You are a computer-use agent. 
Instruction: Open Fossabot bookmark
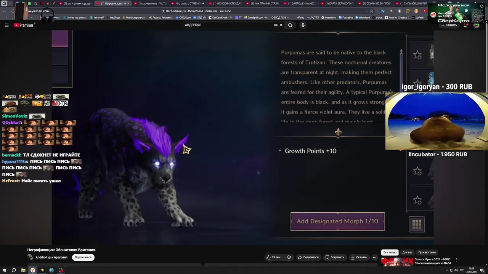[345, 18]
